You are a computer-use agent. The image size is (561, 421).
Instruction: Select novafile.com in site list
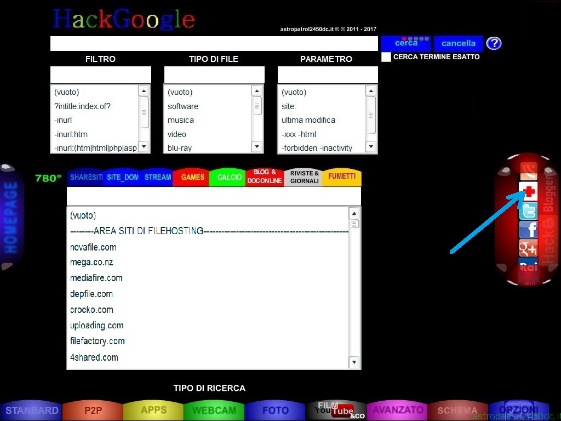pos(93,247)
